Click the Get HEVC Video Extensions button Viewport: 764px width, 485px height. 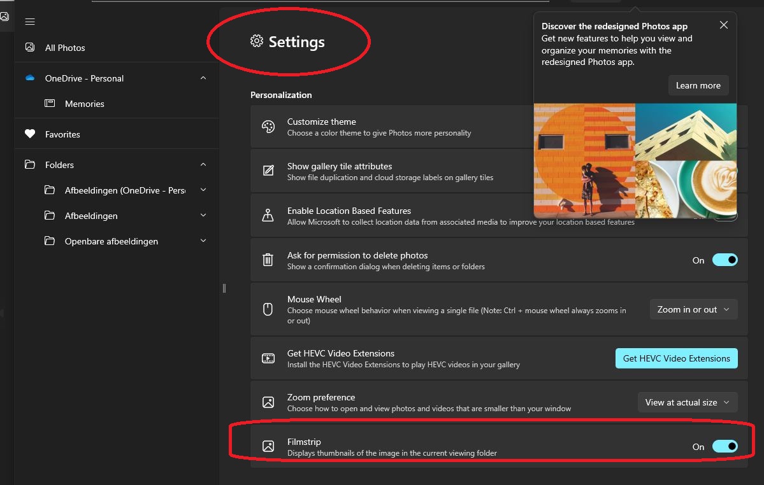[676, 358]
